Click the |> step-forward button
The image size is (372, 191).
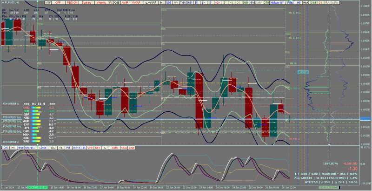tap(204, 3)
